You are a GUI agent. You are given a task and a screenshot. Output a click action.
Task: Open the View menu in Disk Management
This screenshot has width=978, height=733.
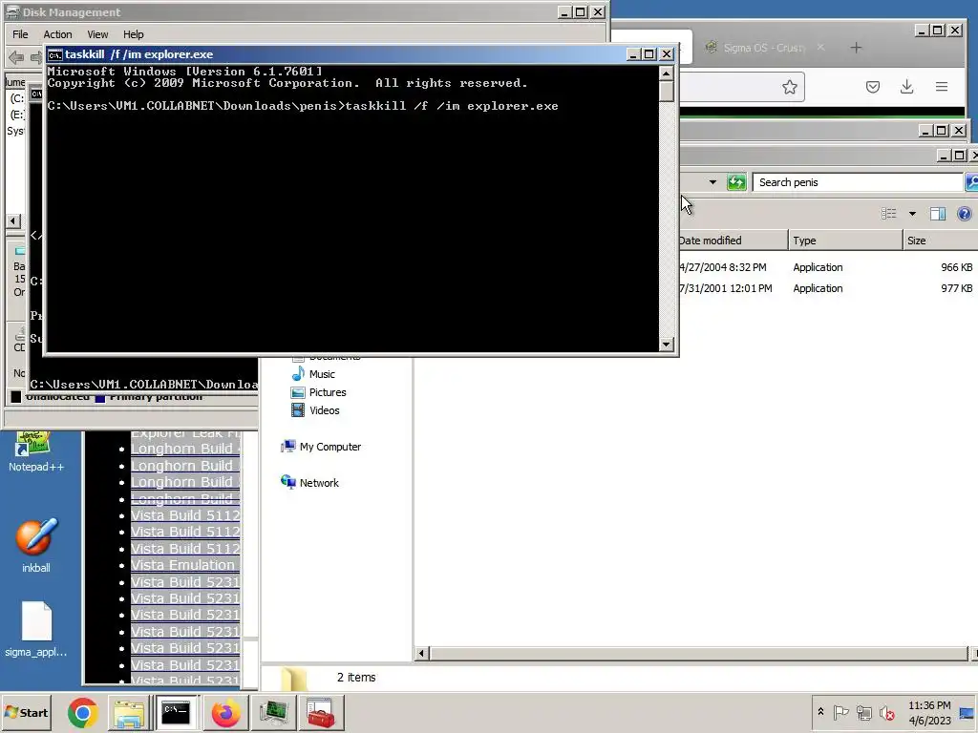coord(97,34)
